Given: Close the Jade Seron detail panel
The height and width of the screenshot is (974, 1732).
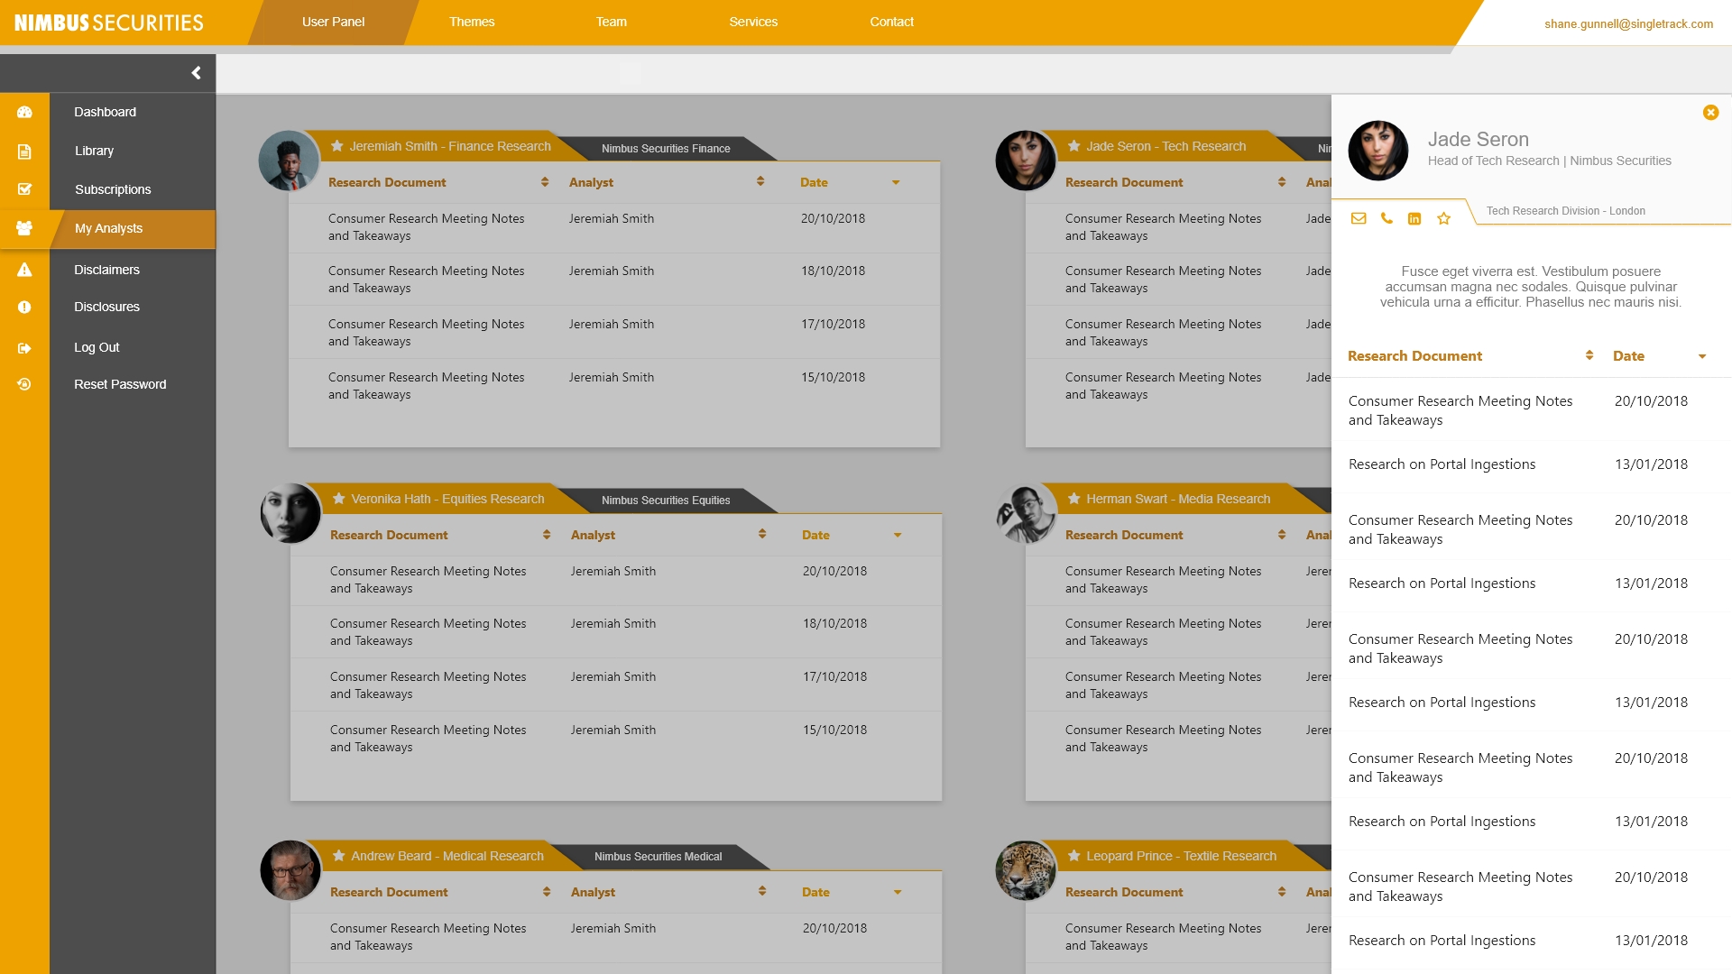Looking at the screenshot, I should 1710,113.
